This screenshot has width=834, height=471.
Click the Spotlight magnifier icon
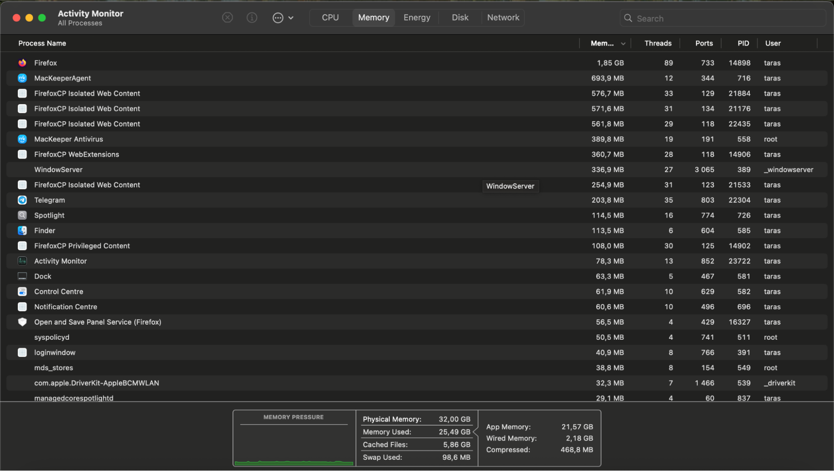tap(22, 215)
